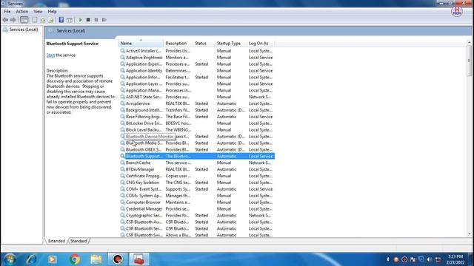The height and width of the screenshot is (266, 474).
Task: Open the blue Help toolbar icon
Action: (61, 20)
